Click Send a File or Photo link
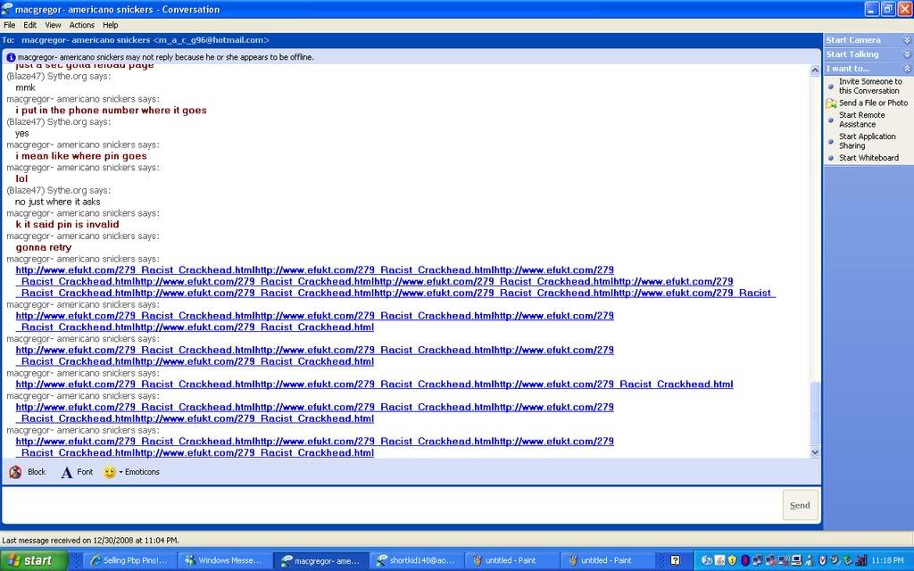 [x=873, y=103]
